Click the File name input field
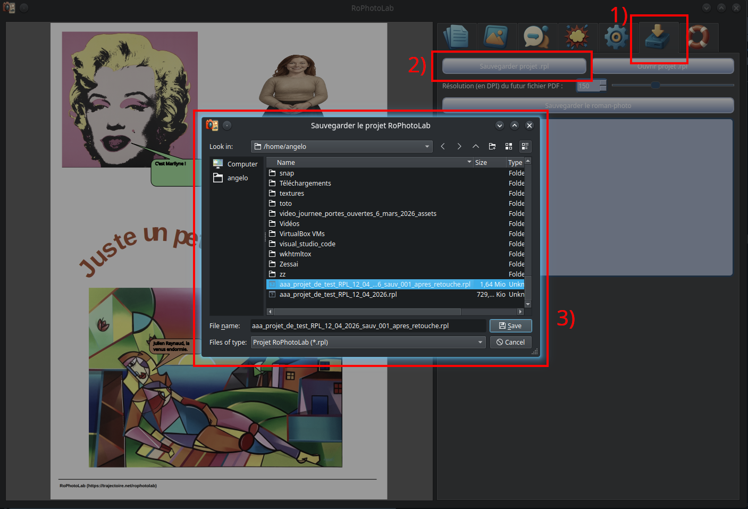 [367, 326]
